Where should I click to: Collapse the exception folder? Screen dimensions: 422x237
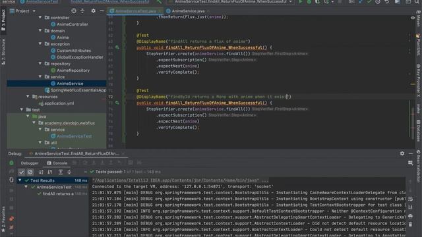click(40, 44)
